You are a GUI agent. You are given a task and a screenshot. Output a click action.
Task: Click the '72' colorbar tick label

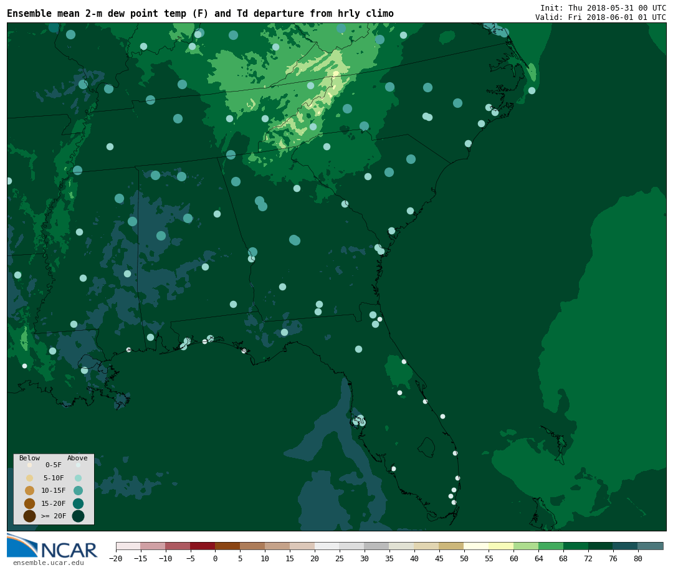pyautogui.click(x=588, y=558)
